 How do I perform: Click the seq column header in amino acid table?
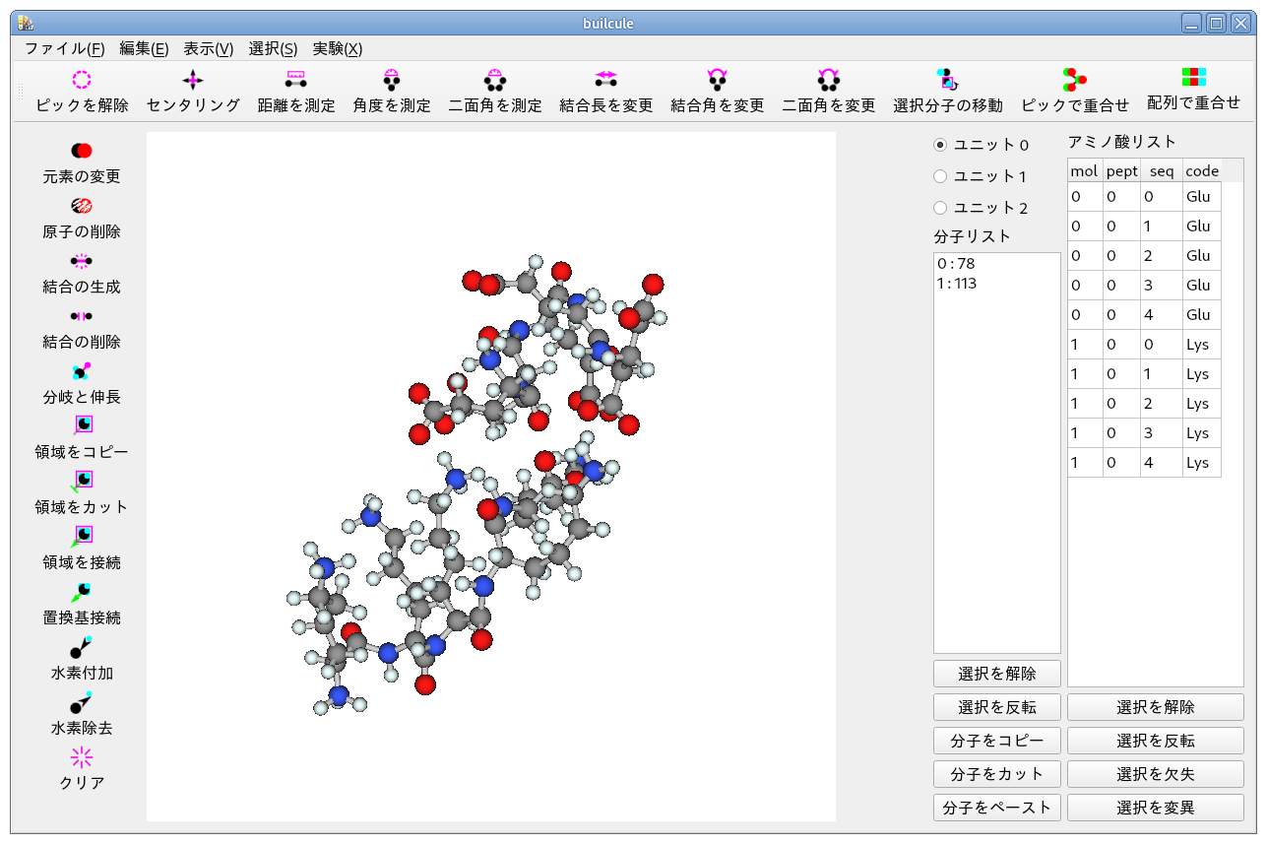click(1162, 170)
